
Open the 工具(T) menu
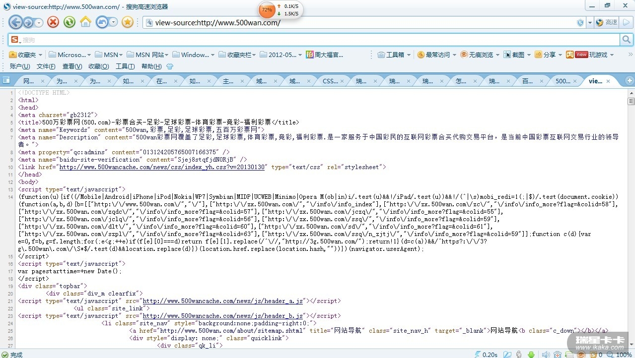(125, 66)
